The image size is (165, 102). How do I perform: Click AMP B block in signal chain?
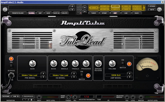click(115, 9)
